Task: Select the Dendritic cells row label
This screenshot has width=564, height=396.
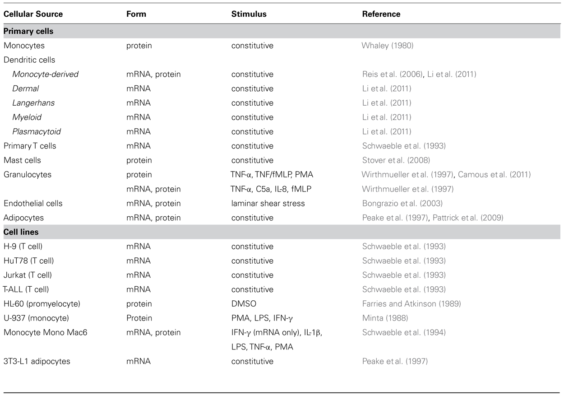Action: coord(29,60)
